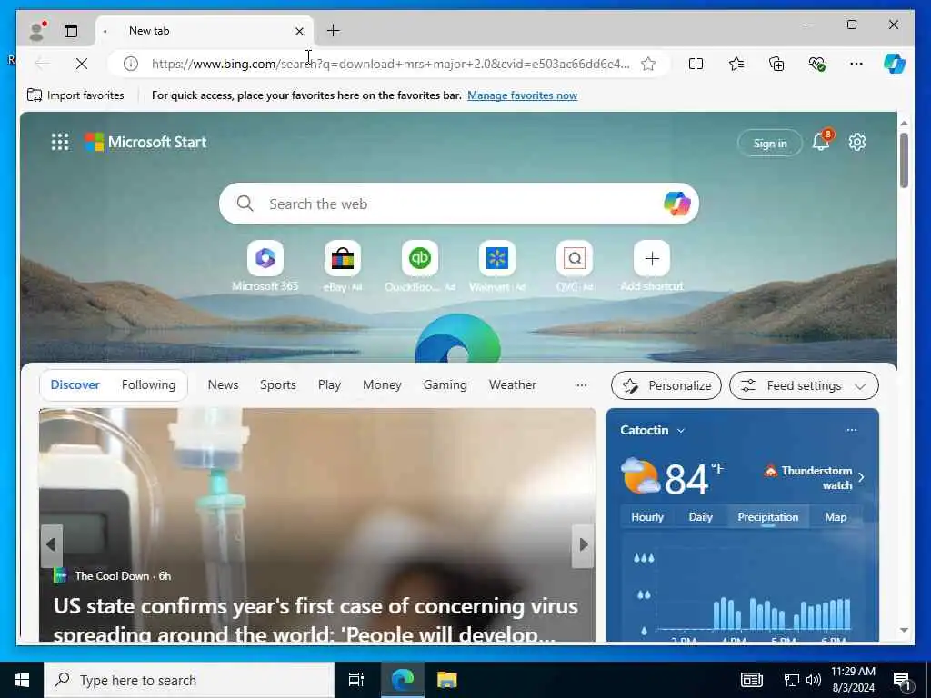Open the Windows Start menu

[22, 680]
